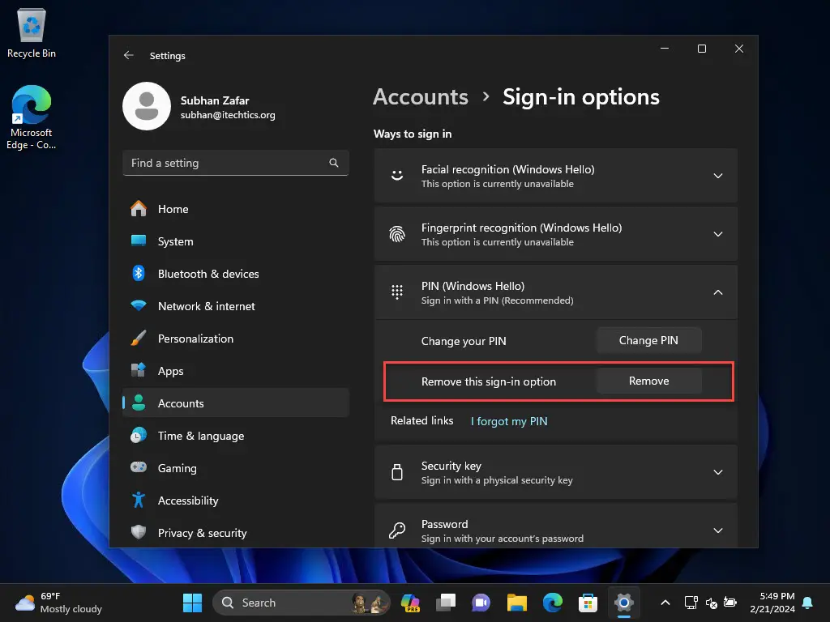Click the Accounts person icon in sidebar
Screen dimensions: 830x622
point(139,403)
